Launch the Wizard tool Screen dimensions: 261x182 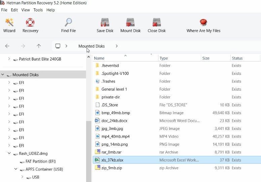coord(9,26)
